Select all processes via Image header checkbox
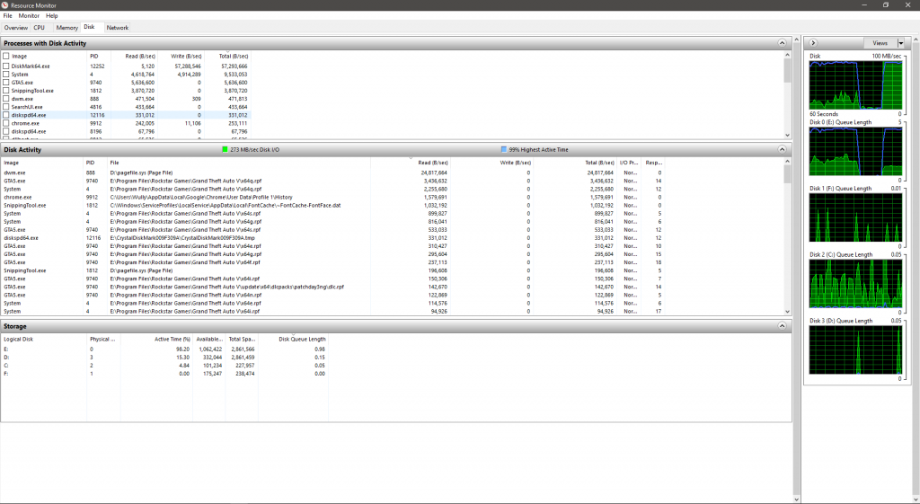This screenshot has height=504, width=920. click(6, 56)
